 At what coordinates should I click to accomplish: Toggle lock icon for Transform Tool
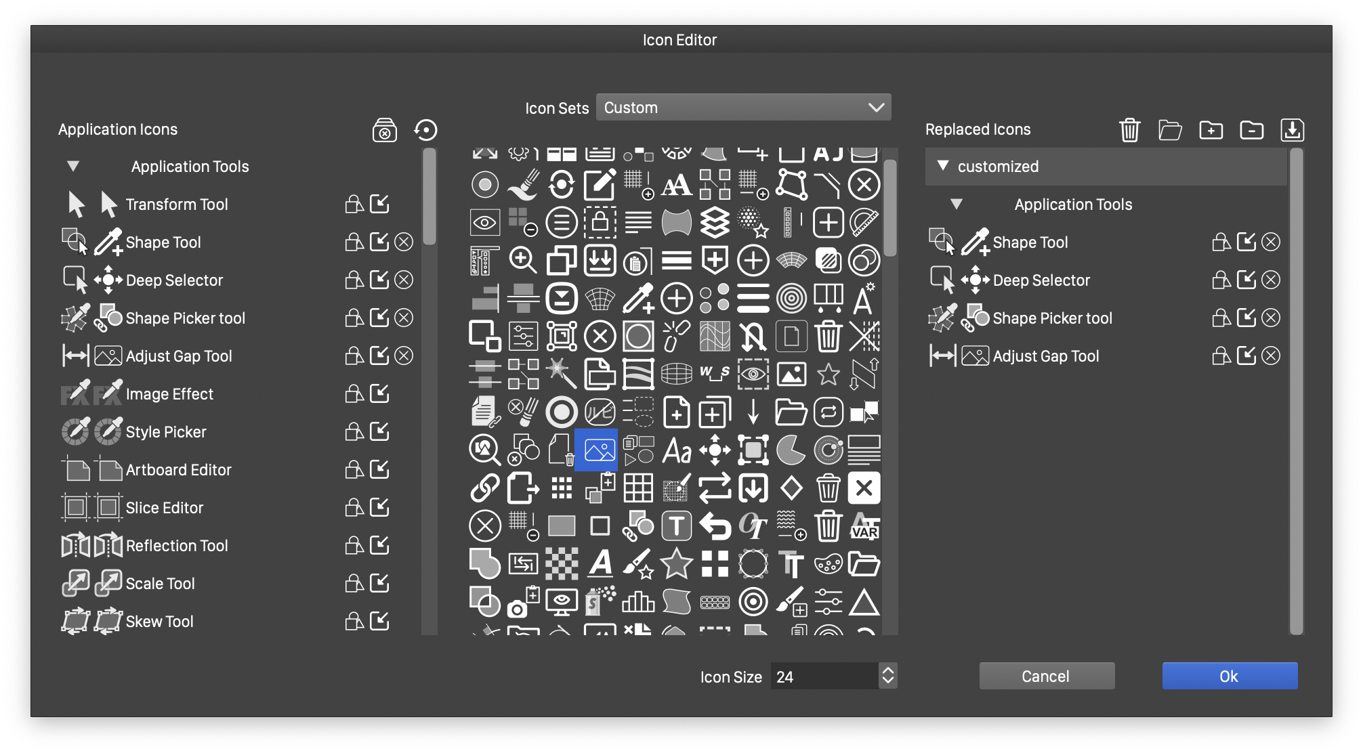(354, 204)
